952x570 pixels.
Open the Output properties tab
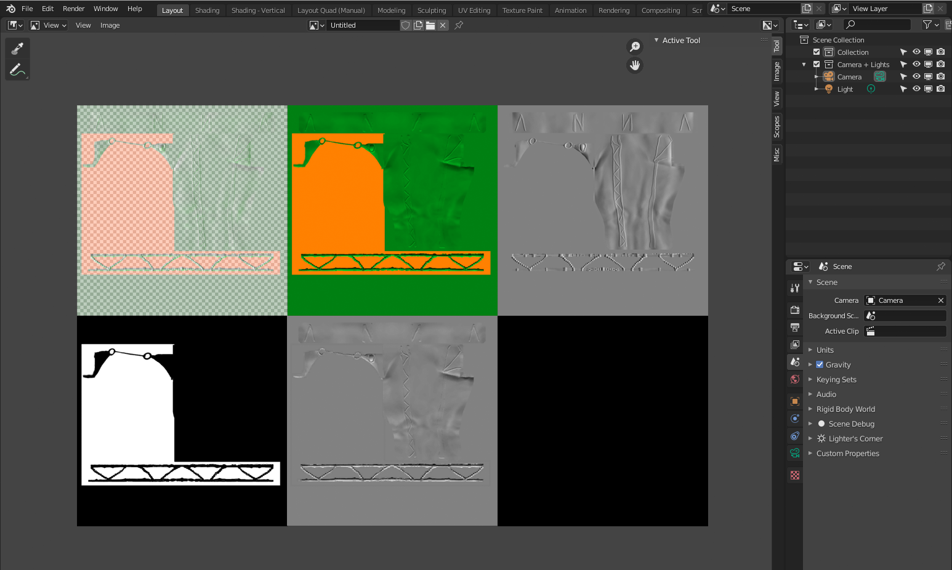click(x=795, y=327)
